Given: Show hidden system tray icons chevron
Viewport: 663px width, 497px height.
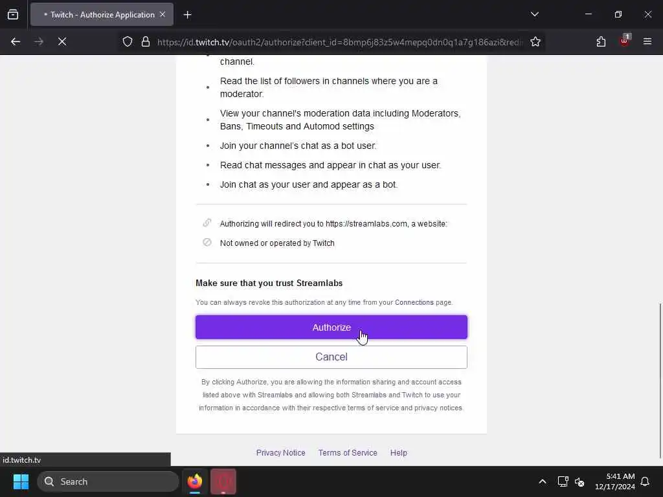Looking at the screenshot, I should [x=543, y=481].
